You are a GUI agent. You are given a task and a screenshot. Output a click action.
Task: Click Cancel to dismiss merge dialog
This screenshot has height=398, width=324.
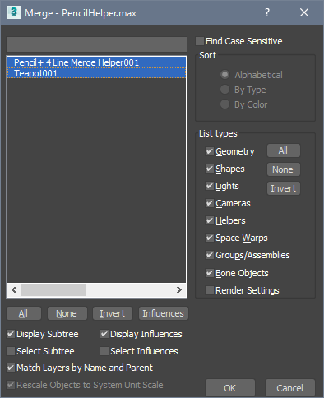[x=290, y=388]
